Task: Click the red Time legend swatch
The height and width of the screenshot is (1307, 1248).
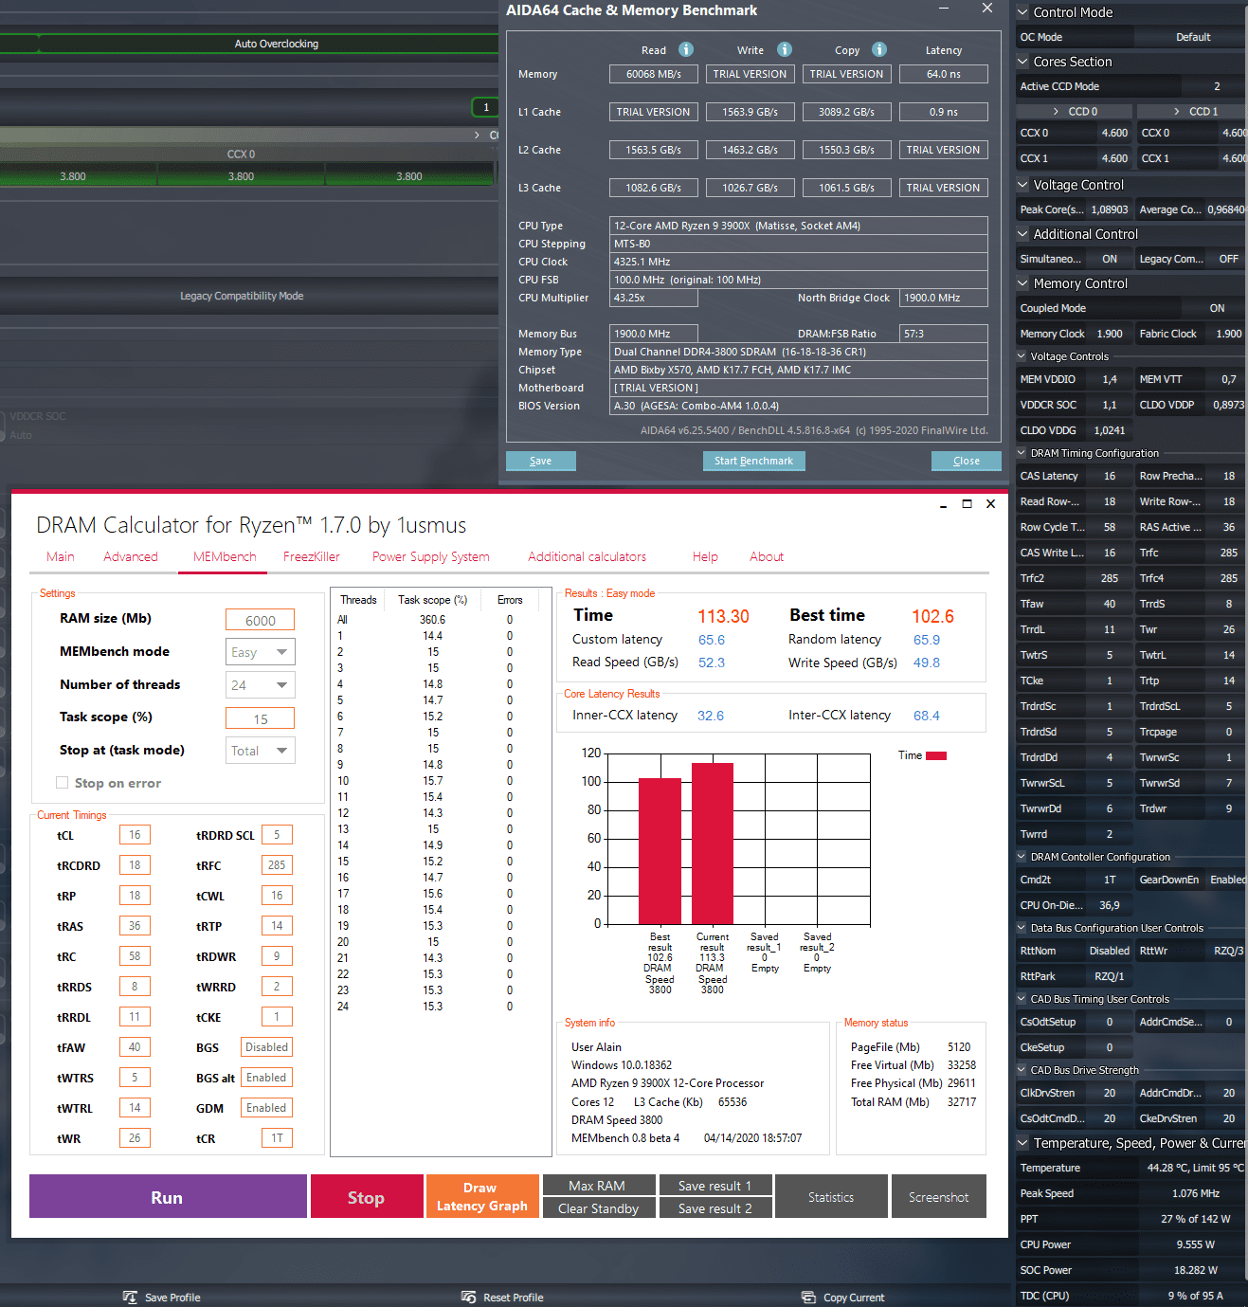Action: [936, 755]
